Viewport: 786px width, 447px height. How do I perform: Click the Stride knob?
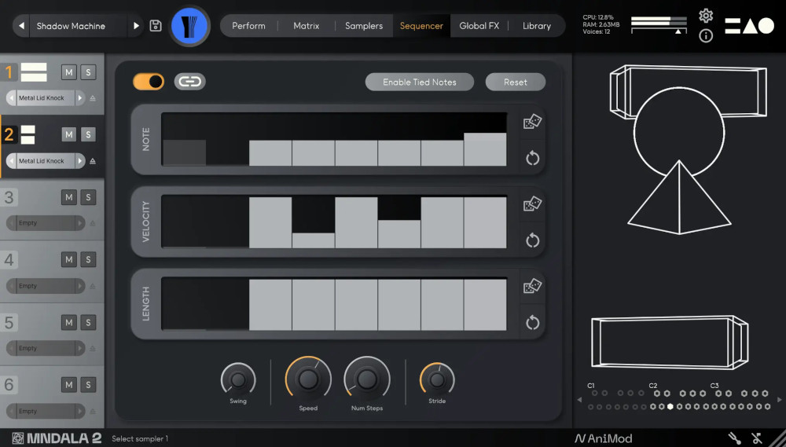point(437,380)
